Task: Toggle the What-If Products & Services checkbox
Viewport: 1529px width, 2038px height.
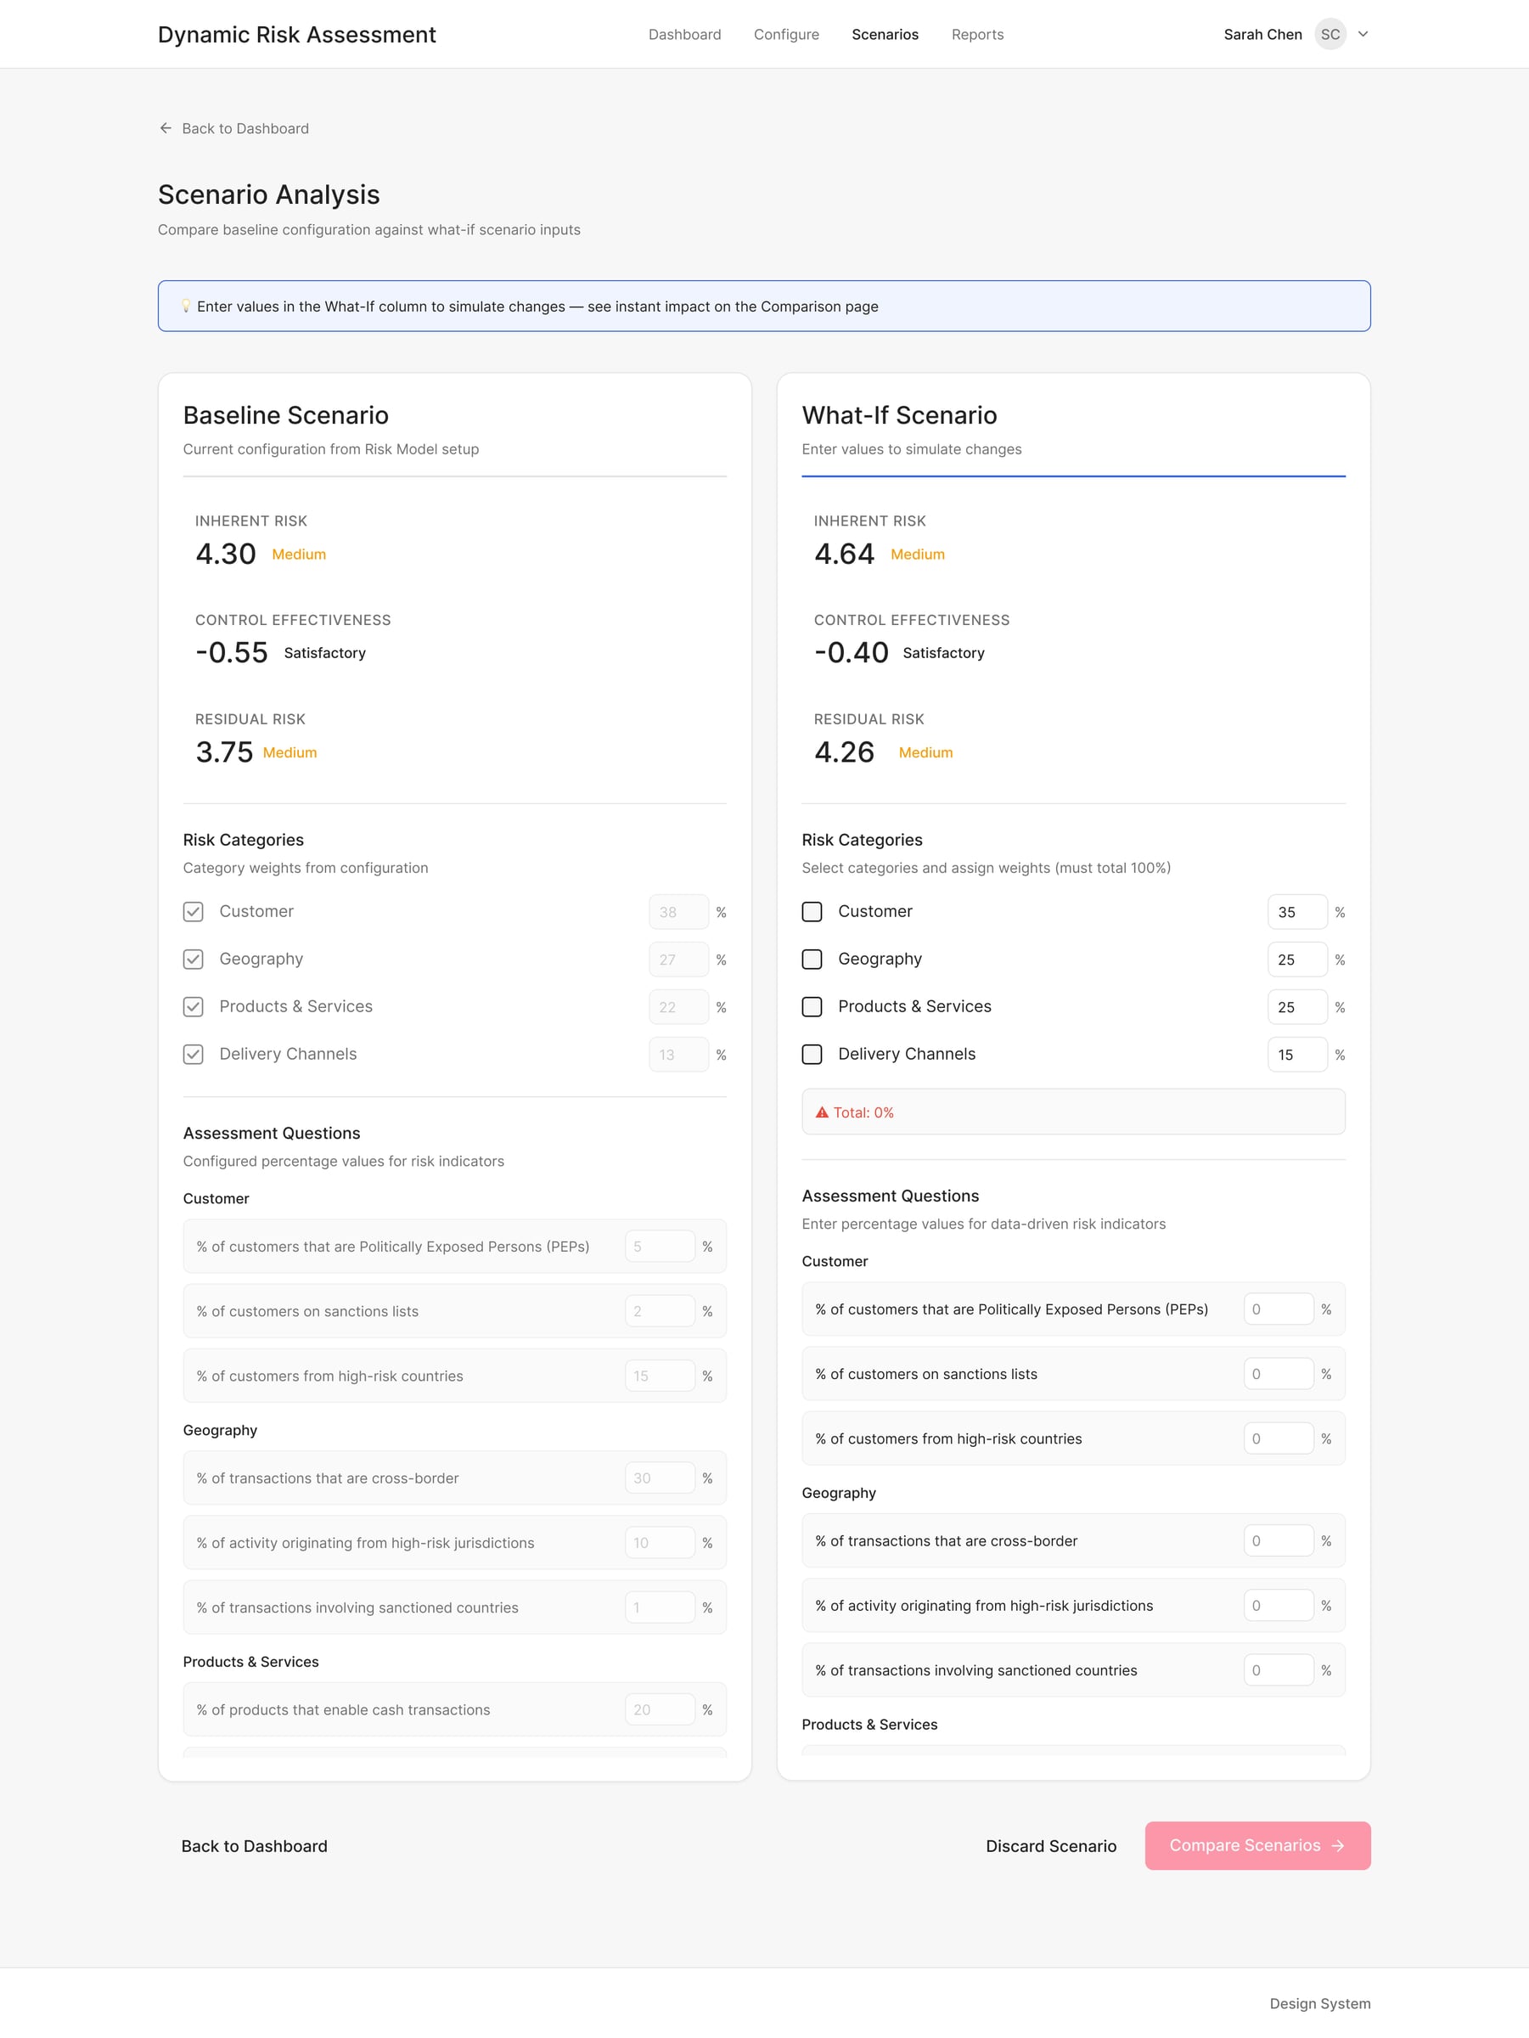Action: click(x=812, y=1007)
